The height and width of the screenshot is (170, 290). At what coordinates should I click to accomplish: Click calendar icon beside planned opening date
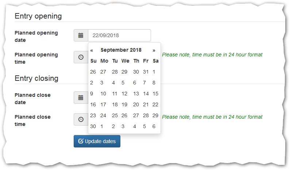tap(81, 36)
